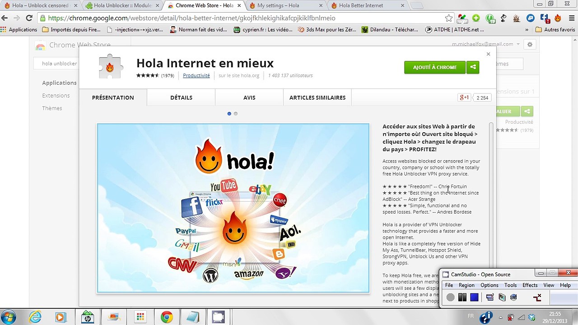Share the Hola extension with green share icon
The height and width of the screenshot is (325, 578).
click(473, 67)
